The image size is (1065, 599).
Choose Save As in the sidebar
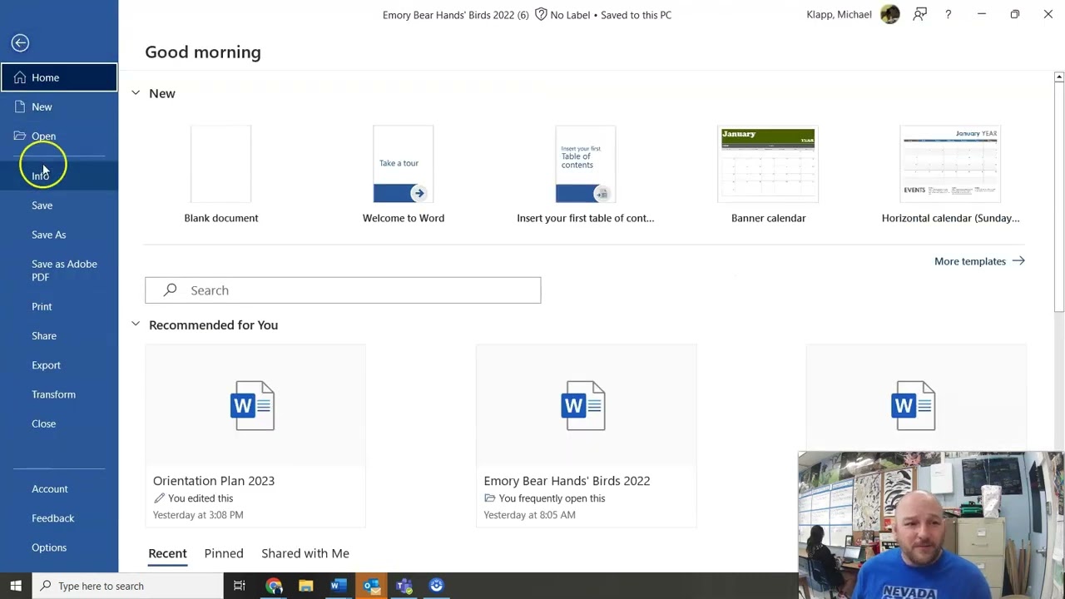coord(59,235)
